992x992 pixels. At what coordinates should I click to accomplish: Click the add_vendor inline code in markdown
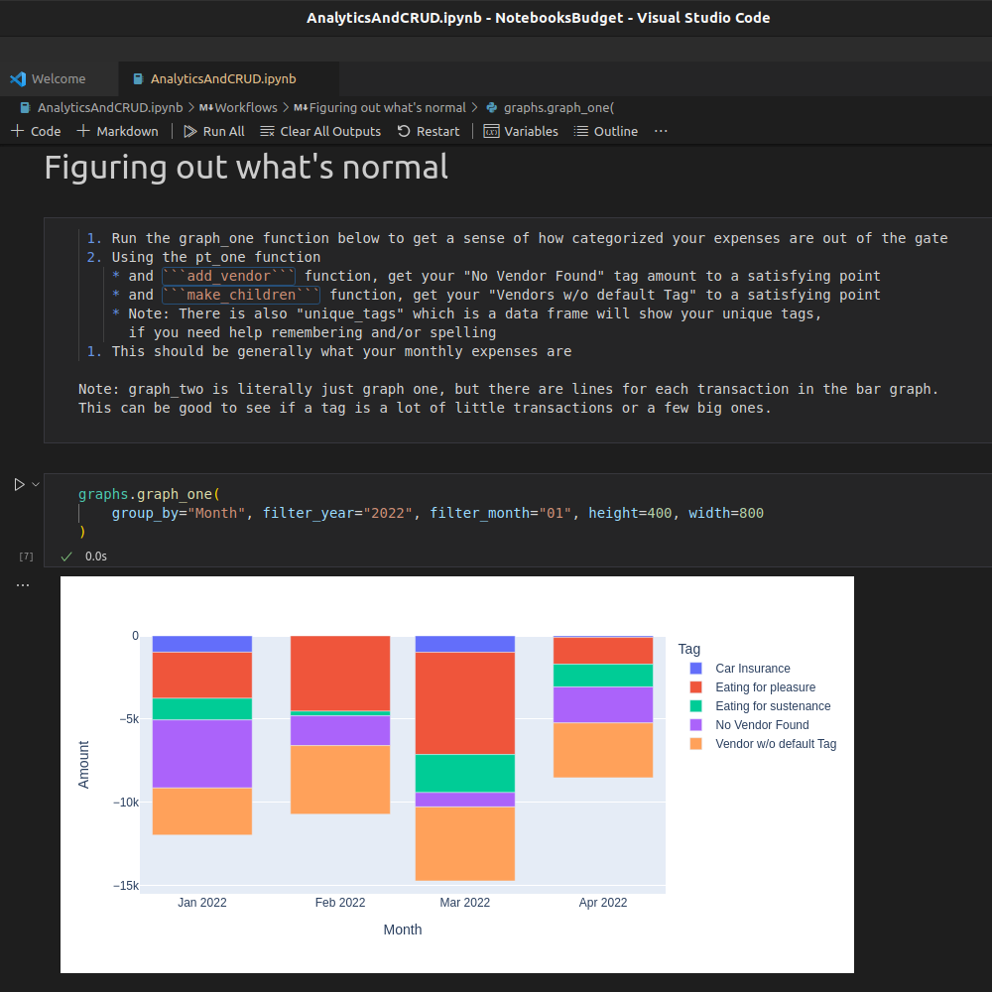click(x=228, y=277)
